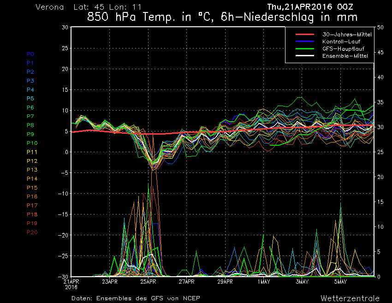Click the P2 ensemble member label

[x=30, y=72]
